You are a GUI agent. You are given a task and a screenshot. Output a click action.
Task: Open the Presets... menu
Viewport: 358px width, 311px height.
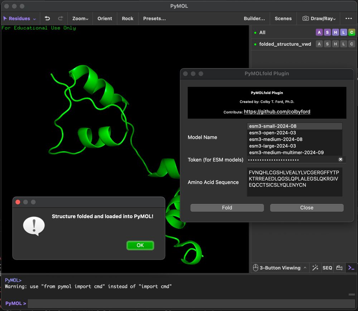[x=155, y=19]
